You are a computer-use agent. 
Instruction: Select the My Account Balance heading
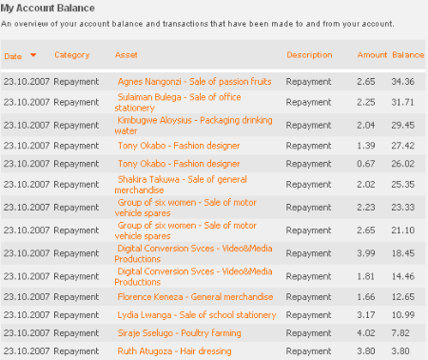coord(48,8)
